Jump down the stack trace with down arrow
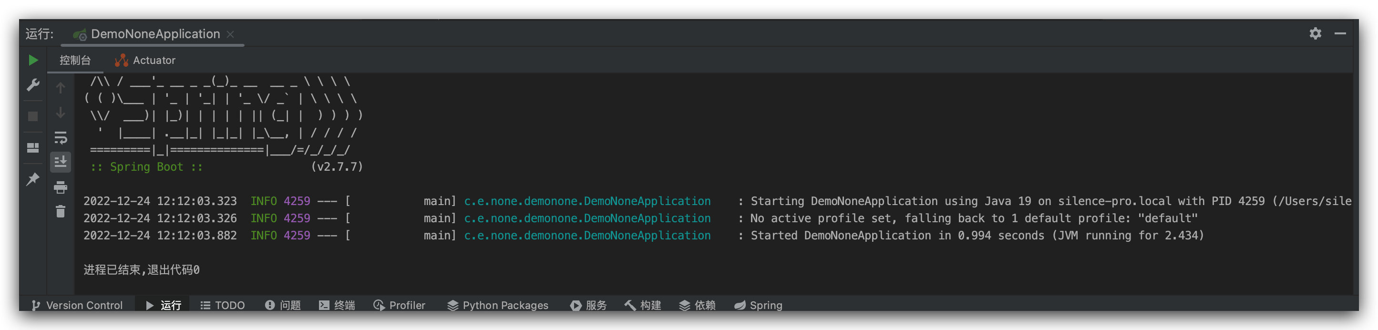 (x=61, y=113)
